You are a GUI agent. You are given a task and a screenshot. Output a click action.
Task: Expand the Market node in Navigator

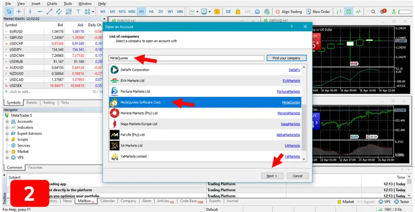pyautogui.click(x=7, y=152)
